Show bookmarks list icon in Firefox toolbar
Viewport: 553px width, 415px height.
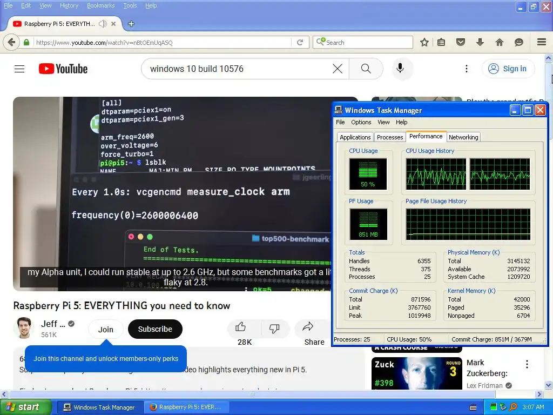[441, 42]
